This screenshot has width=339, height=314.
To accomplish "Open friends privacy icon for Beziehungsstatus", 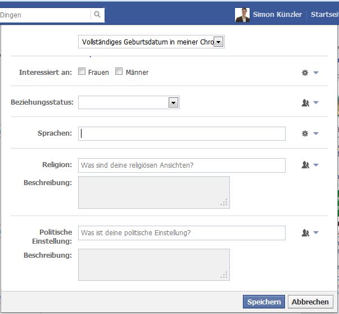I will [x=310, y=103].
